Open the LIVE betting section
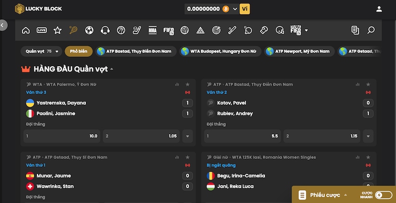Image resolution: width=396 pixels, height=203 pixels. pyautogui.click(x=42, y=30)
